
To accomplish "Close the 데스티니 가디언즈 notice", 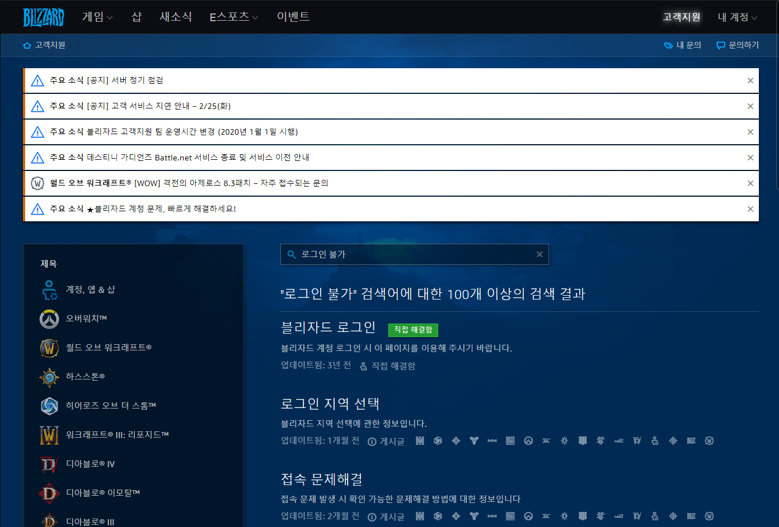I will point(750,158).
